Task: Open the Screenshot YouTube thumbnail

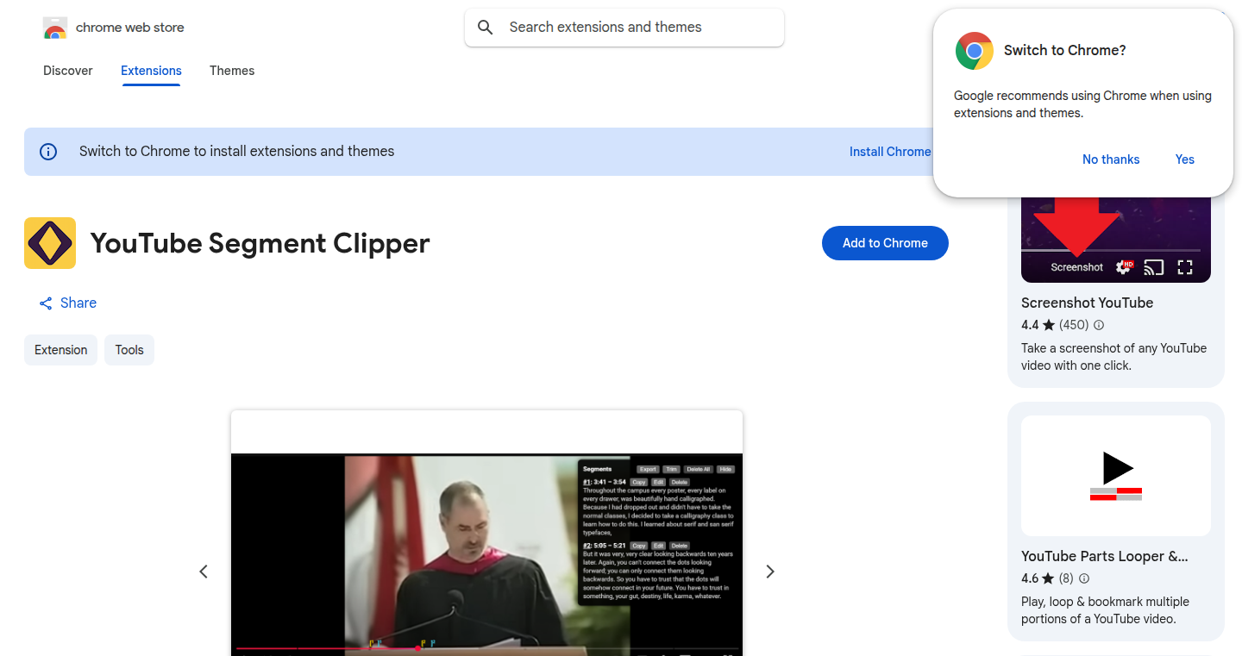Action: [1116, 240]
